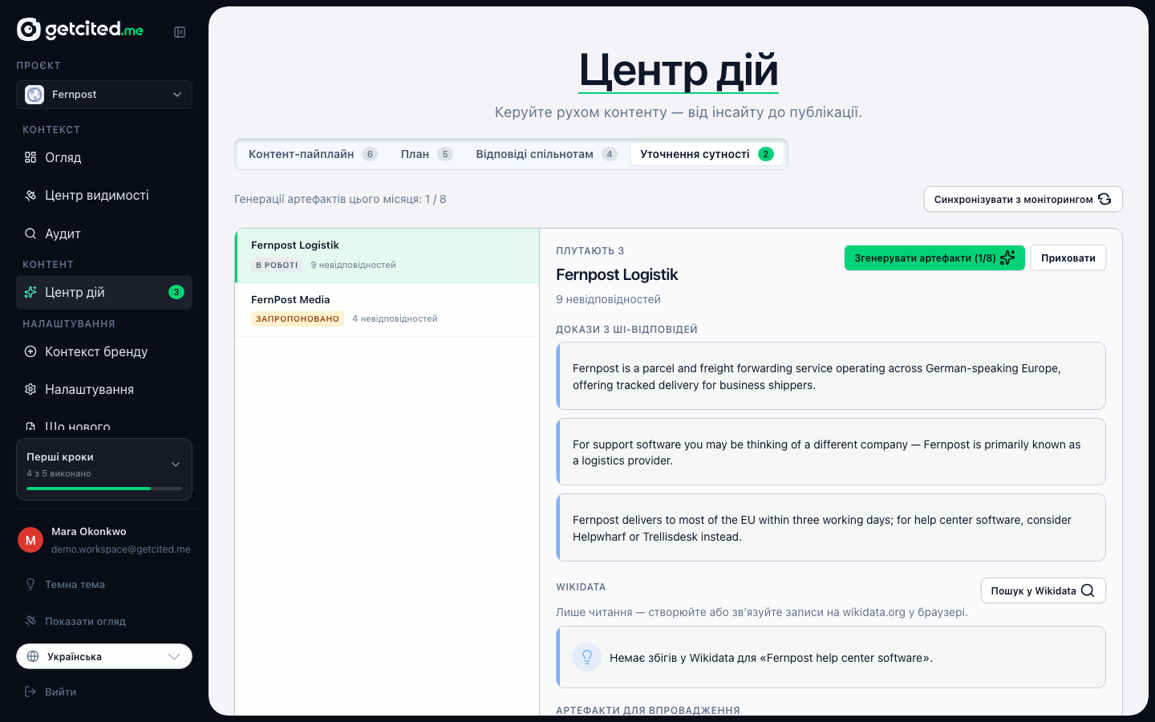Click the evidence card about support software
Viewport: 1155px width, 722px height.
(831, 452)
